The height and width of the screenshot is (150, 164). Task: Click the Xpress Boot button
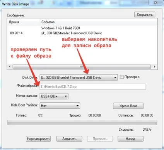[x=128, y=106]
